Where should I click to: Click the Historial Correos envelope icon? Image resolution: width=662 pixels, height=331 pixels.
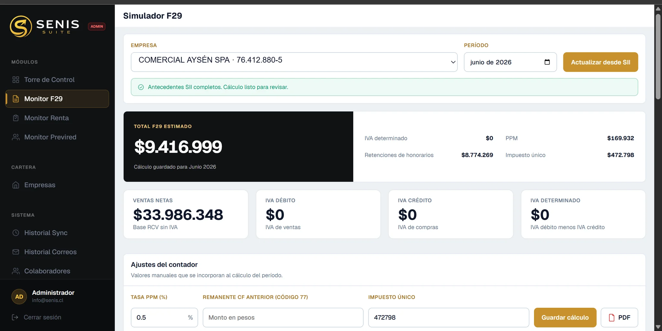(16, 252)
